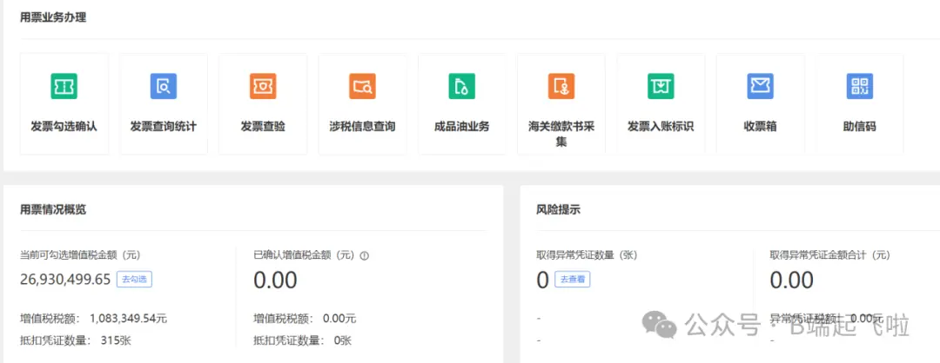This screenshot has height=363, width=940.
Task: Click the 助信码 QR code icon
Action: point(859,86)
